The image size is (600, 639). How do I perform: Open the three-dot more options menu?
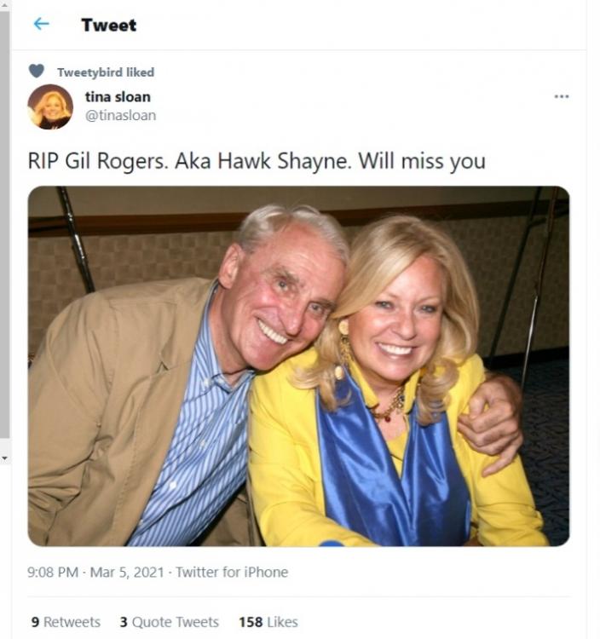pos(561,96)
